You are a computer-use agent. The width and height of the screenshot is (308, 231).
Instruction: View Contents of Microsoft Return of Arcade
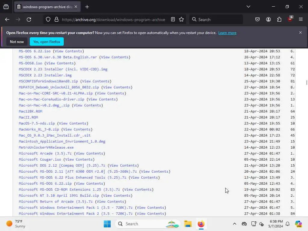[x=111, y=202]
